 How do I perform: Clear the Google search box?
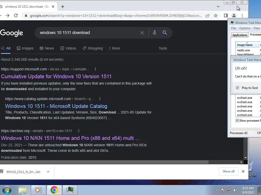pyautogui.click(x=142, y=33)
